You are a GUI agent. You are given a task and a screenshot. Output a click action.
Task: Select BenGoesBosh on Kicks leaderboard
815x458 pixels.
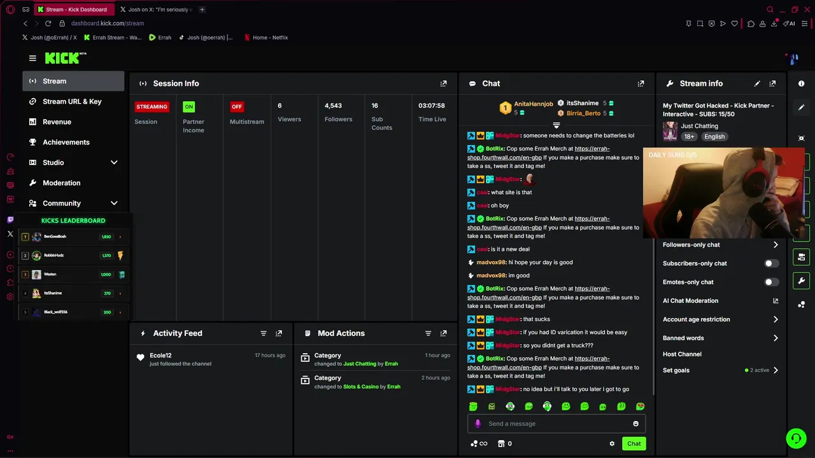[73, 237]
